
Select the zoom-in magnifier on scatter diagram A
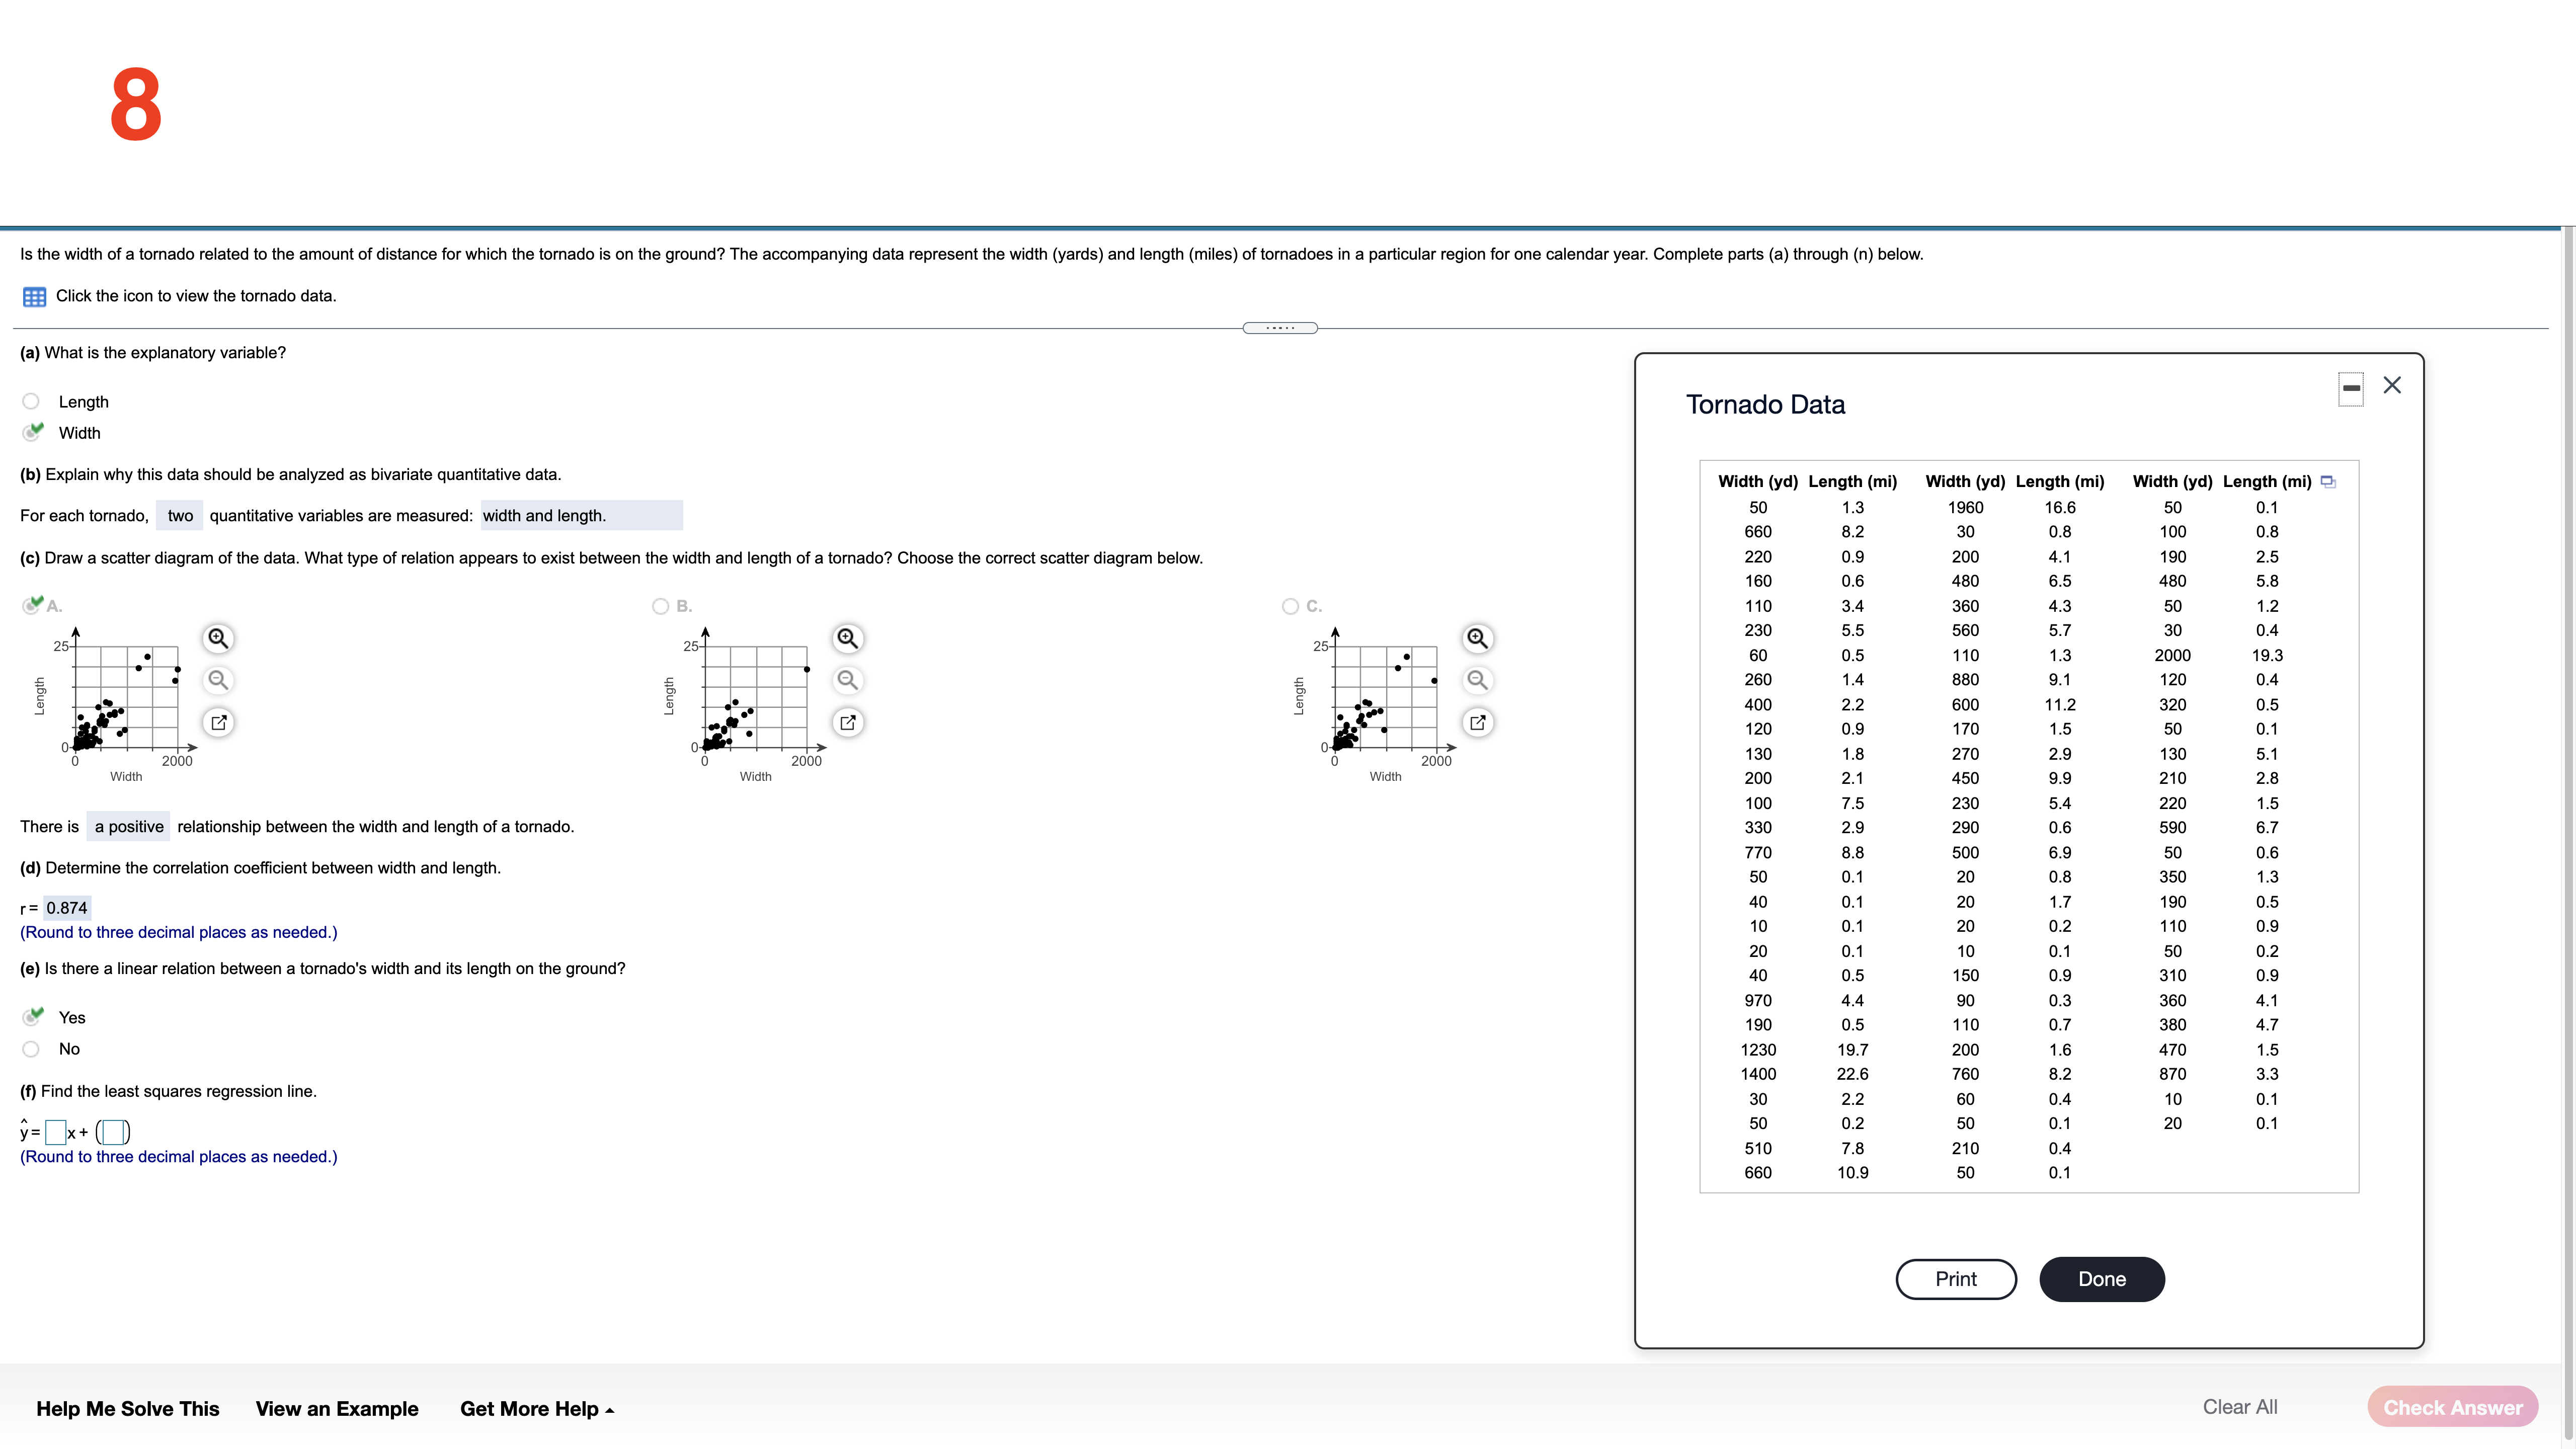[218, 637]
